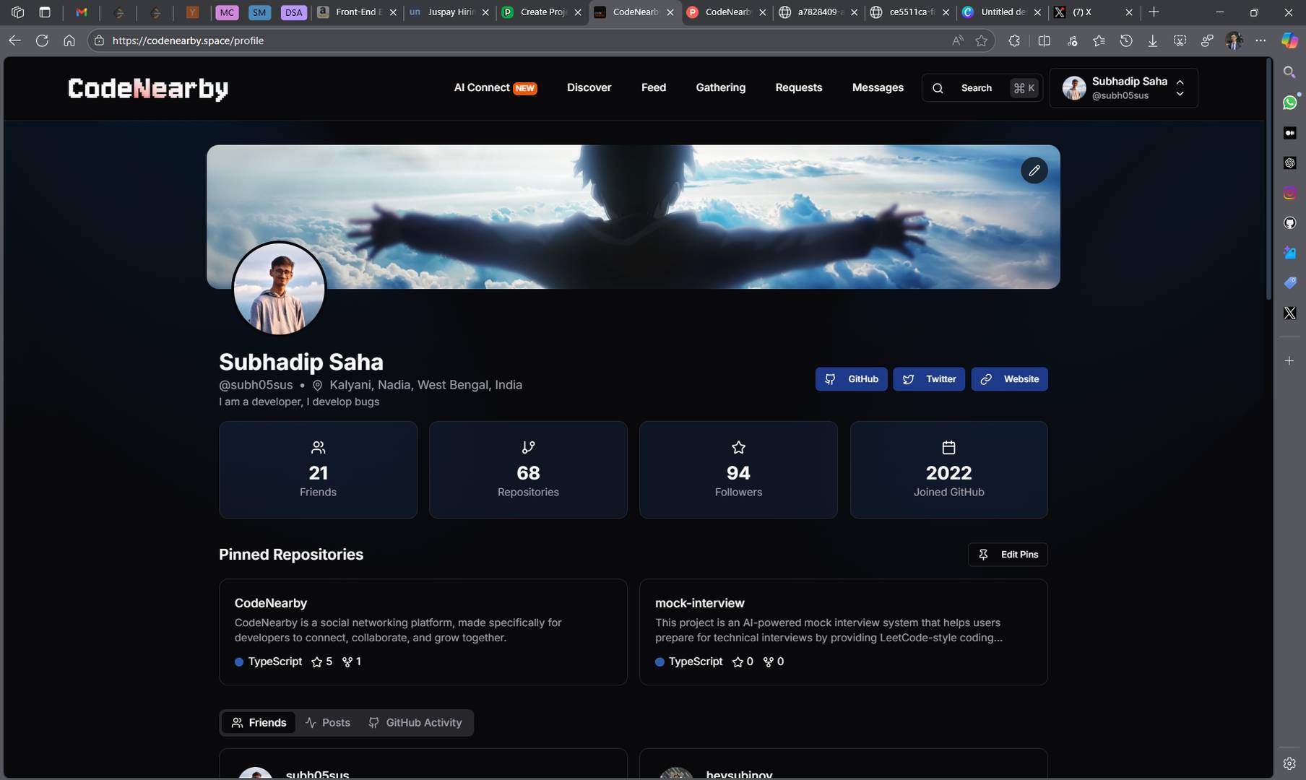Screen dimensions: 1306x780
Task: Switch to the GitHub Activity tab
Action: tap(415, 722)
